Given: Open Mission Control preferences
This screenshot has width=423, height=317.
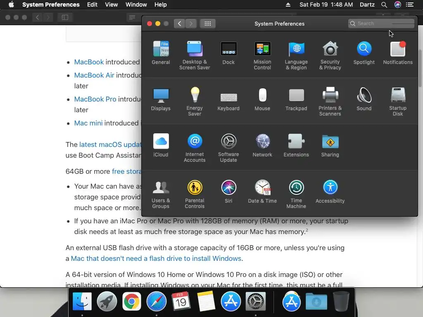Looking at the screenshot, I should (262, 56).
